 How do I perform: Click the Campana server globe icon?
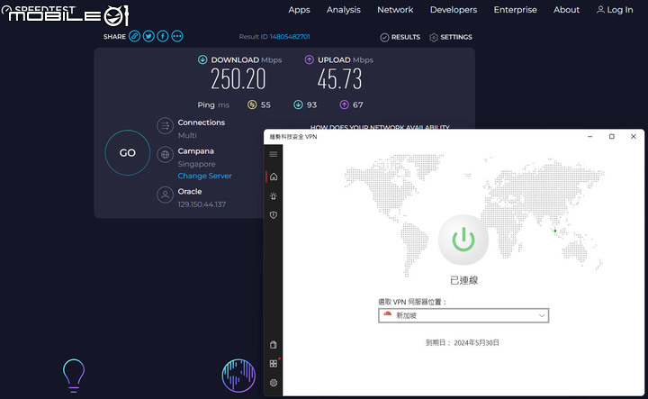point(165,155)
